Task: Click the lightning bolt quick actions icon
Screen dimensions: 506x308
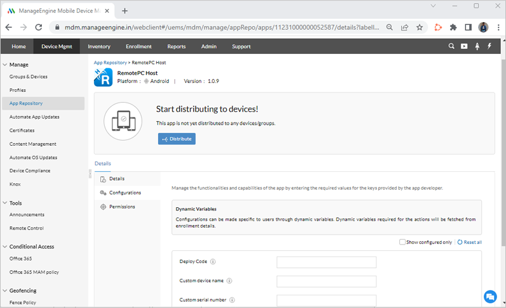Action: click(x=489, y=46)
